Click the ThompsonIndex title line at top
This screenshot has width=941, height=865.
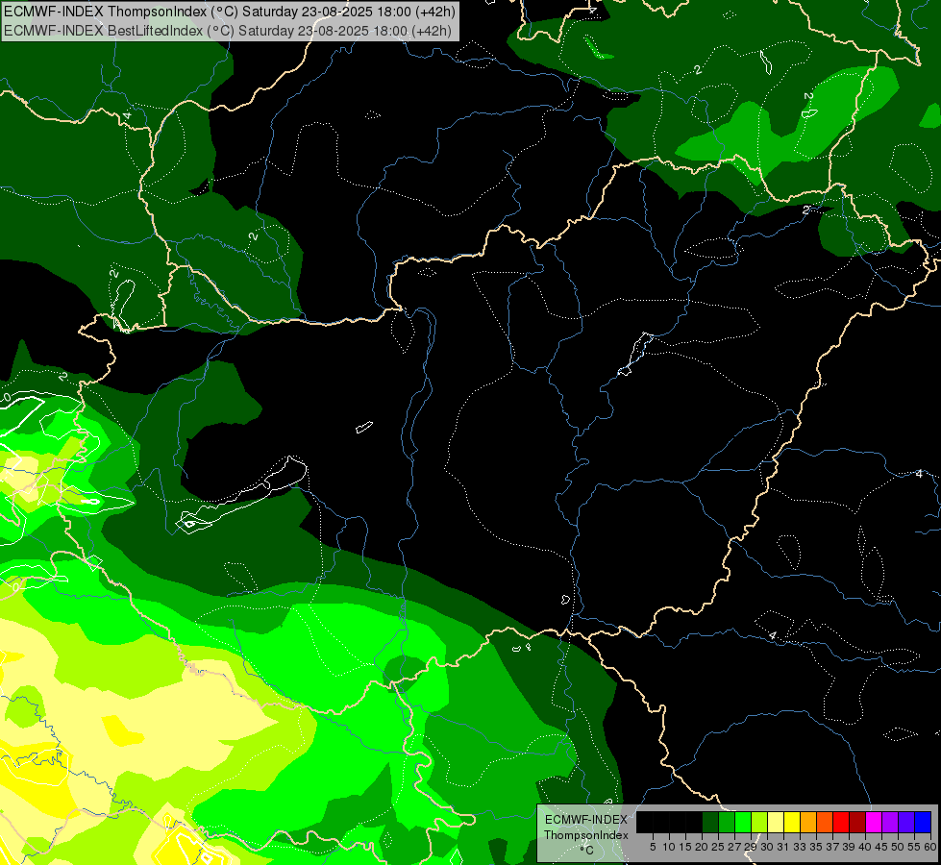click(x=230, y=12)
